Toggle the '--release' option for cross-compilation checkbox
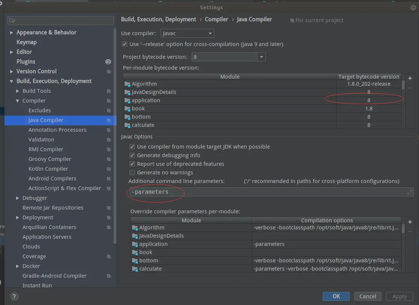This screenshot has width=419, height=305. click(125, 44)
